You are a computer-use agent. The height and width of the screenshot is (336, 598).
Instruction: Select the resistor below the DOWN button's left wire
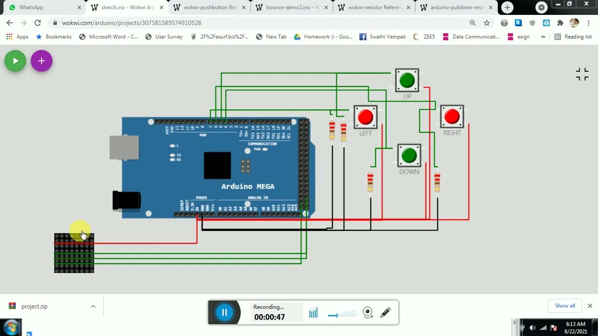pyautogui.click(x=370, y=182)
